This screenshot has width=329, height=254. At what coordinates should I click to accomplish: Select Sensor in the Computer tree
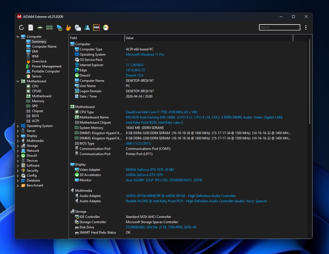coord(37,76)
